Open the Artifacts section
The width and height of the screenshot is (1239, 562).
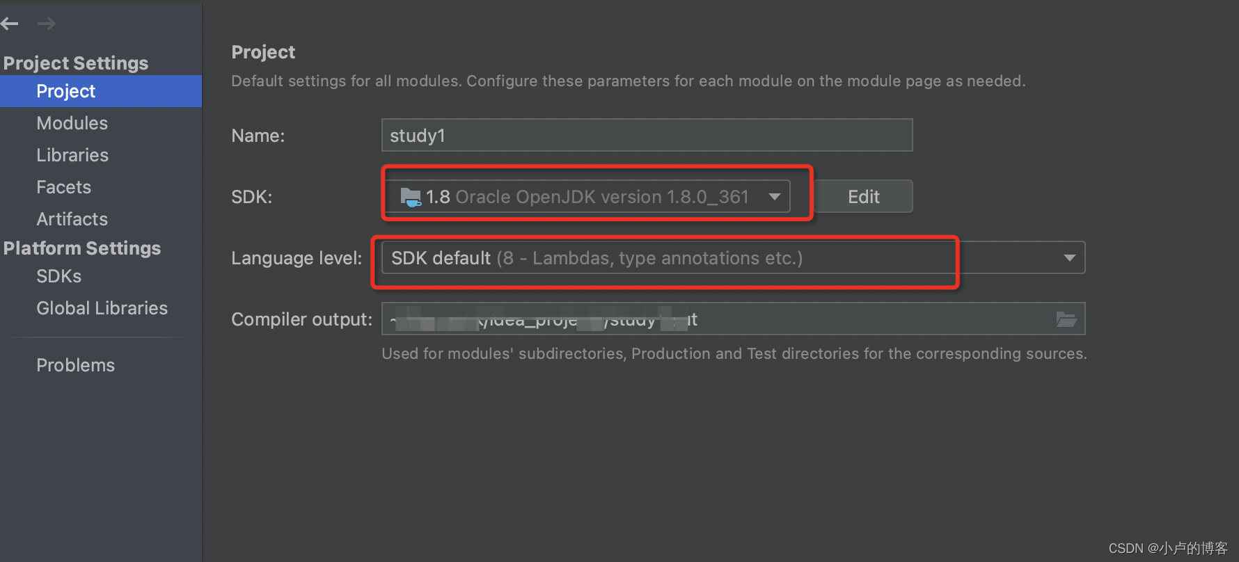[x=72, y=218]
